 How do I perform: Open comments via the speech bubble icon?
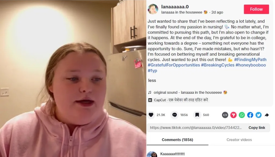174,115
